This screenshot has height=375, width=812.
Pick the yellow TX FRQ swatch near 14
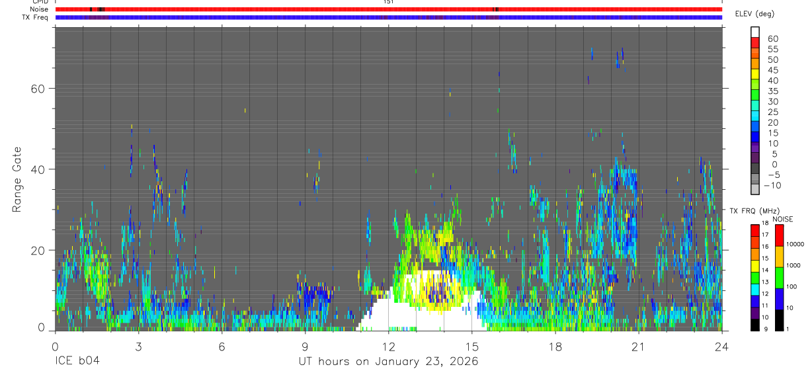pos(754,265)
